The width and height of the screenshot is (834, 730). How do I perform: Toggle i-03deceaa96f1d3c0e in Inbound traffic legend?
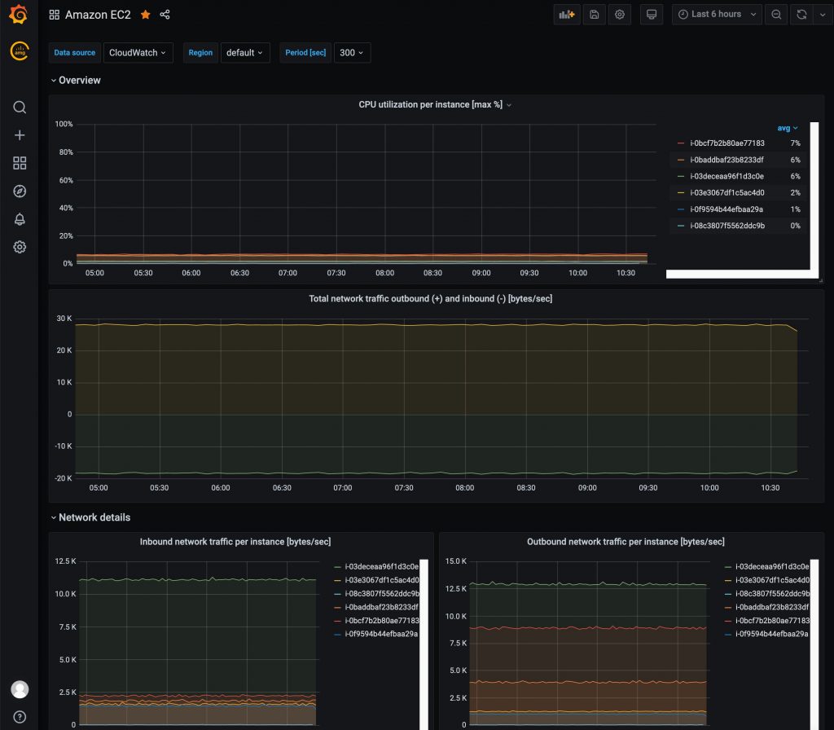(381, 567)
